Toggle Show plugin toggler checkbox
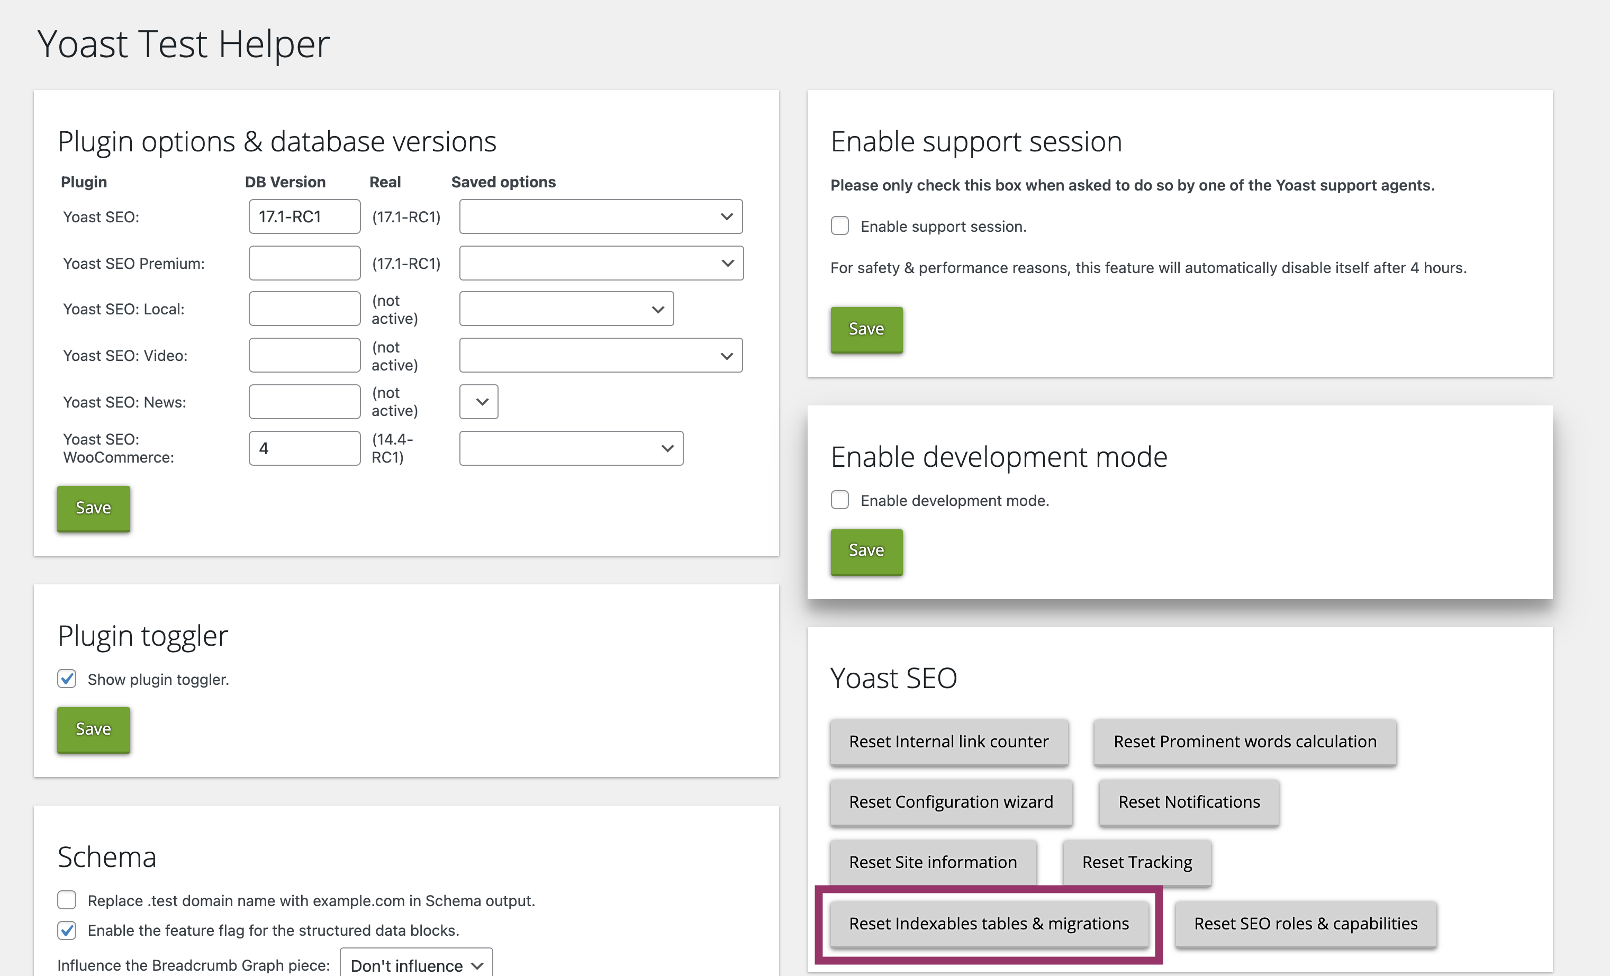This screenshot has height=976, width=1610. (x=67, y=678)
